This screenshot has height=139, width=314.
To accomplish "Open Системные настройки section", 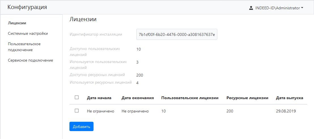I will pyautogui.click(x=28, y=33).
